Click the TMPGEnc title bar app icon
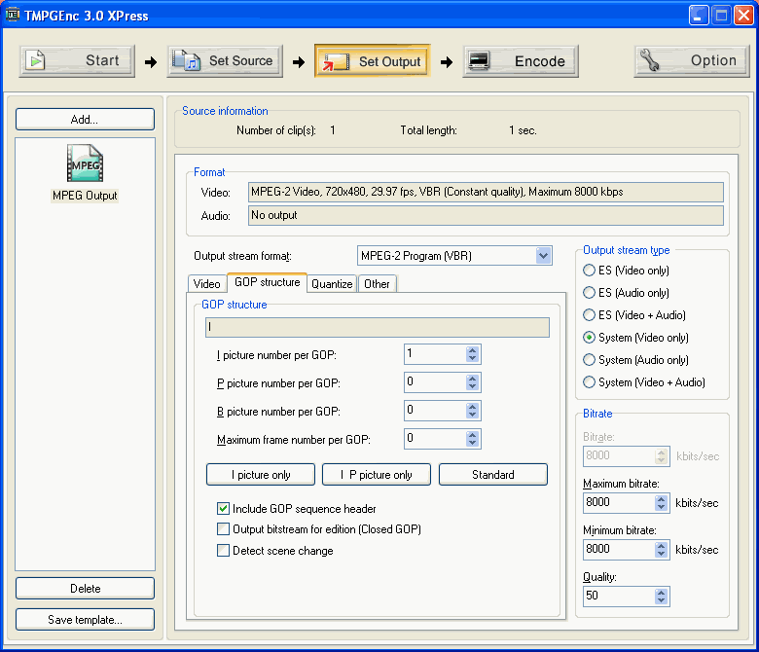This screenshot has height=652, width=759. point(12,15)
